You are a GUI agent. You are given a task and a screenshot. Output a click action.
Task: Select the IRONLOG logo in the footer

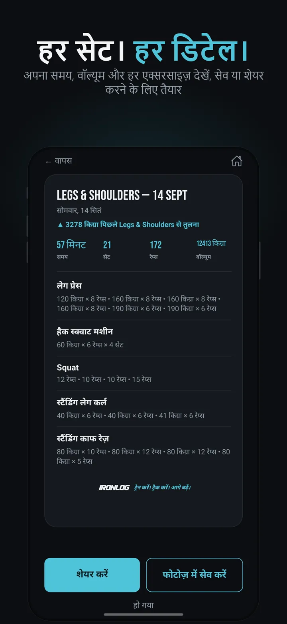114,487
